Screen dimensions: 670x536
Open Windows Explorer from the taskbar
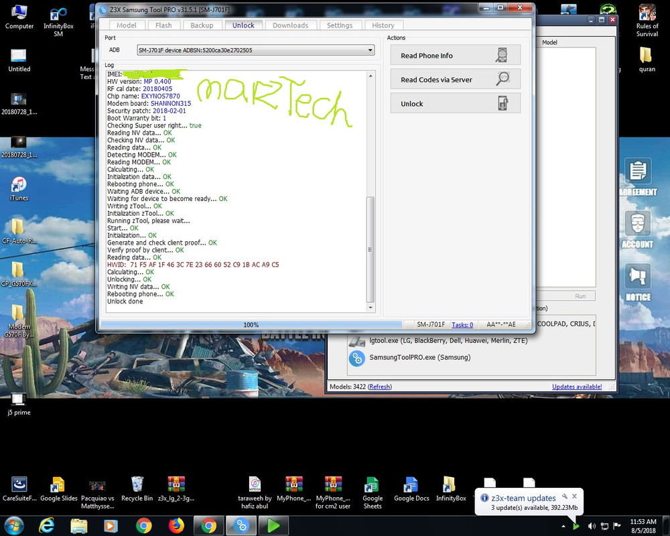coord(78,525)
